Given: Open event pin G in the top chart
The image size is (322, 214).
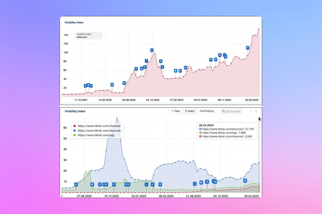Looking at the screenshot, I should point(142,68).
